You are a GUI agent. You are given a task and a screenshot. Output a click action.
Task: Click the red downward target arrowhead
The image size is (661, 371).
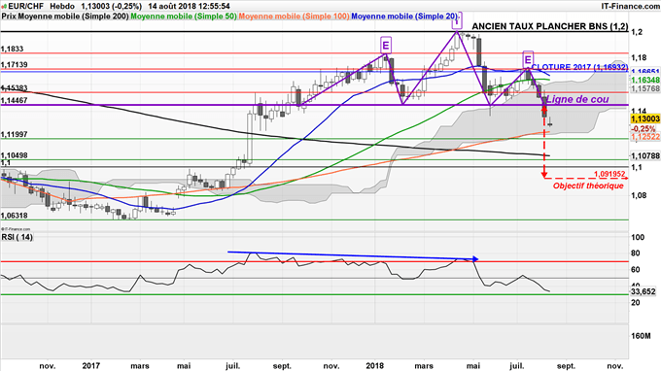point(544,174)
